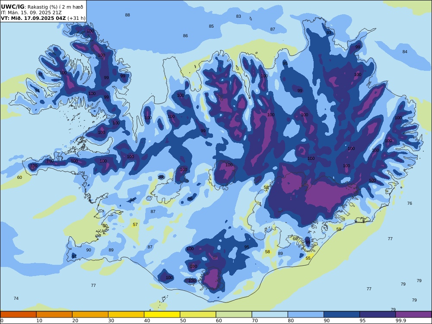Click the legend tick label 70

coord(255,321)
